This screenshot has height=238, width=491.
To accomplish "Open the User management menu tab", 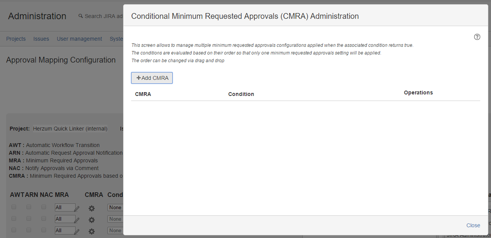I will coord(79,39).
